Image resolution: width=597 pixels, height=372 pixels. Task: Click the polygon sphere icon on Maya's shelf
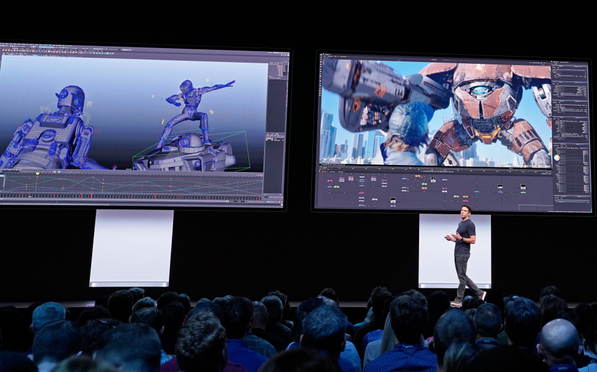3,51
